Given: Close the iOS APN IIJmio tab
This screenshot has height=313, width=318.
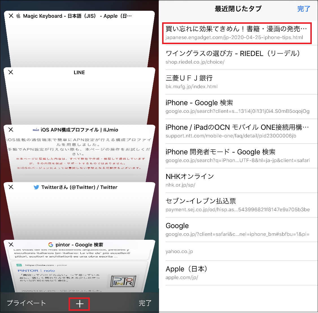Looking at the screenshot, I should tap(11, 130).
